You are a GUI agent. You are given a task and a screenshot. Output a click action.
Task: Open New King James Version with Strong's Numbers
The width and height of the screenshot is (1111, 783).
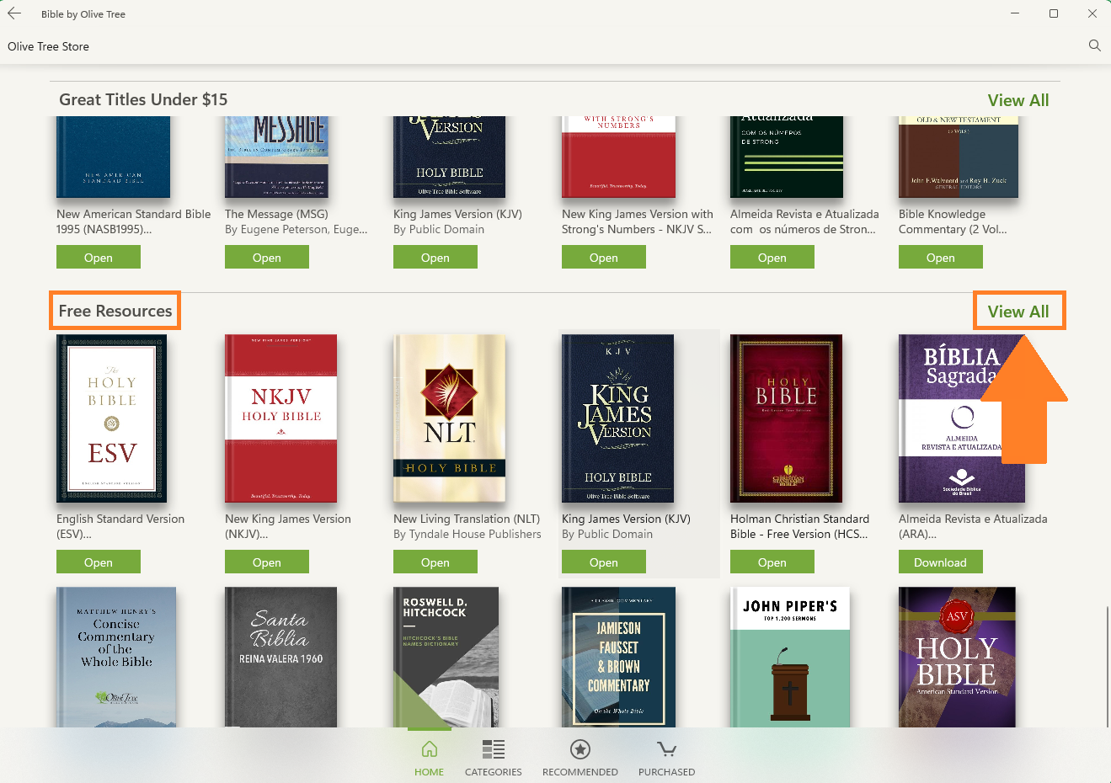click(604, 257)
